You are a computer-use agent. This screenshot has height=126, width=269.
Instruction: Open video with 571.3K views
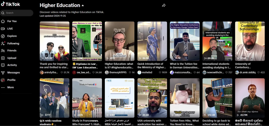[55, 41]
